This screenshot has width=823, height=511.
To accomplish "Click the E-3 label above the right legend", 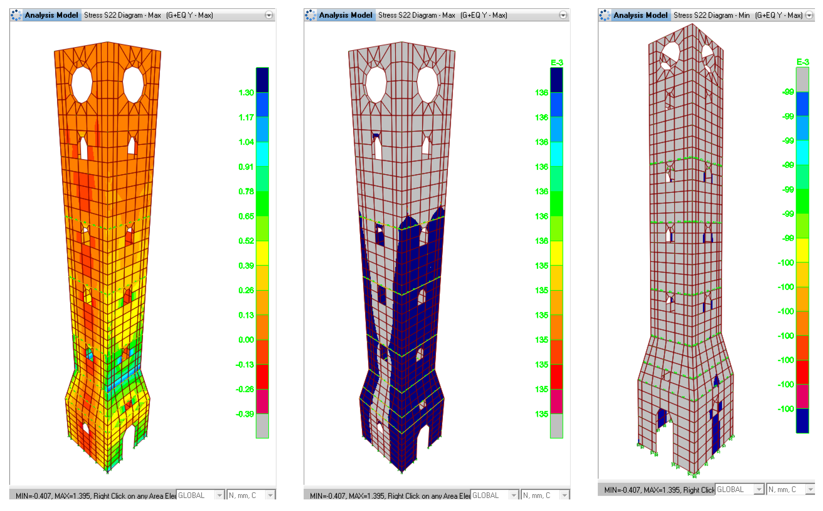I will click(x=803, y=62).
